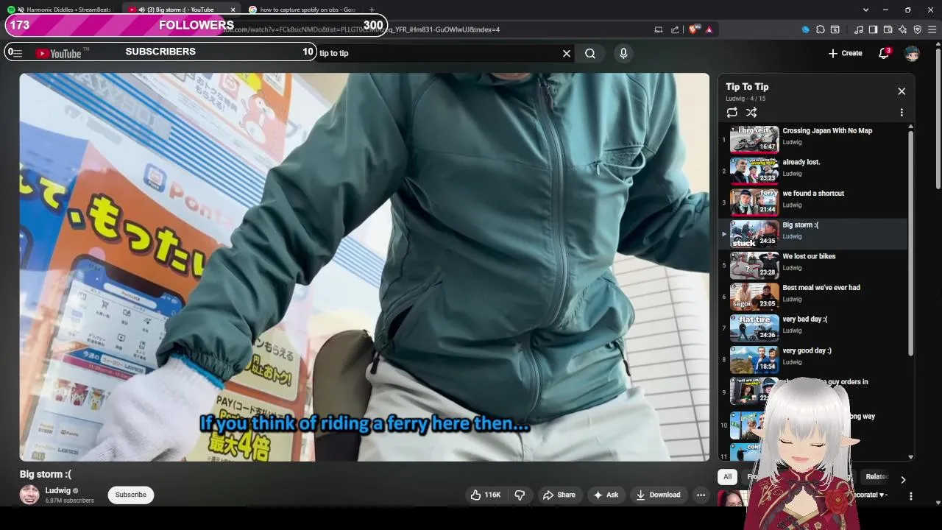
Task: Toggle shuffle playlist
Action: pos(751,113)
